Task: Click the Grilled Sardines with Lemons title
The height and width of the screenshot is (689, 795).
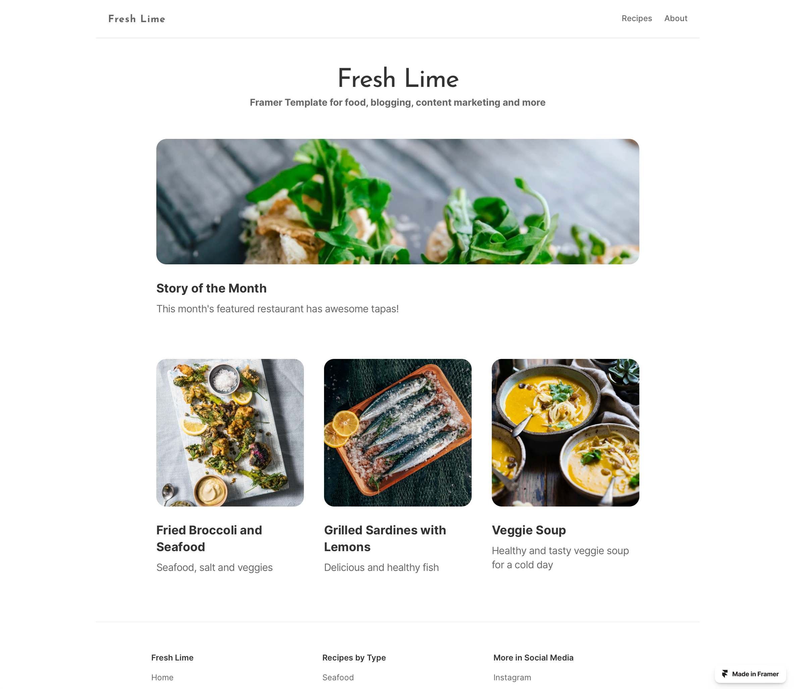Action: (385, 538)
